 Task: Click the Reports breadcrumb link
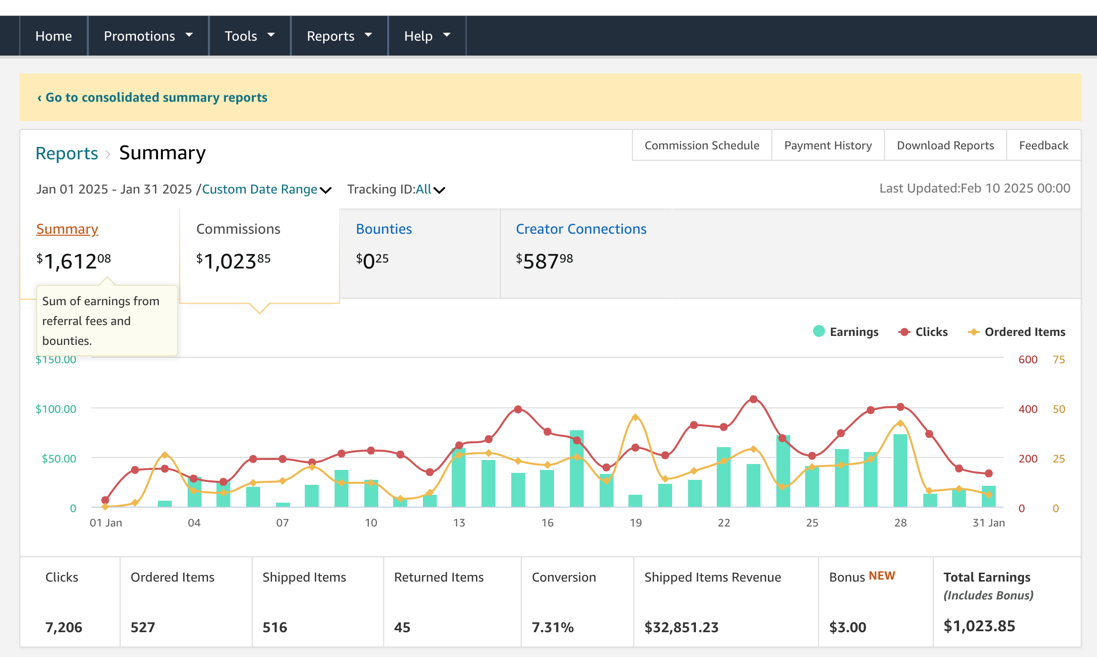point(67,153)
